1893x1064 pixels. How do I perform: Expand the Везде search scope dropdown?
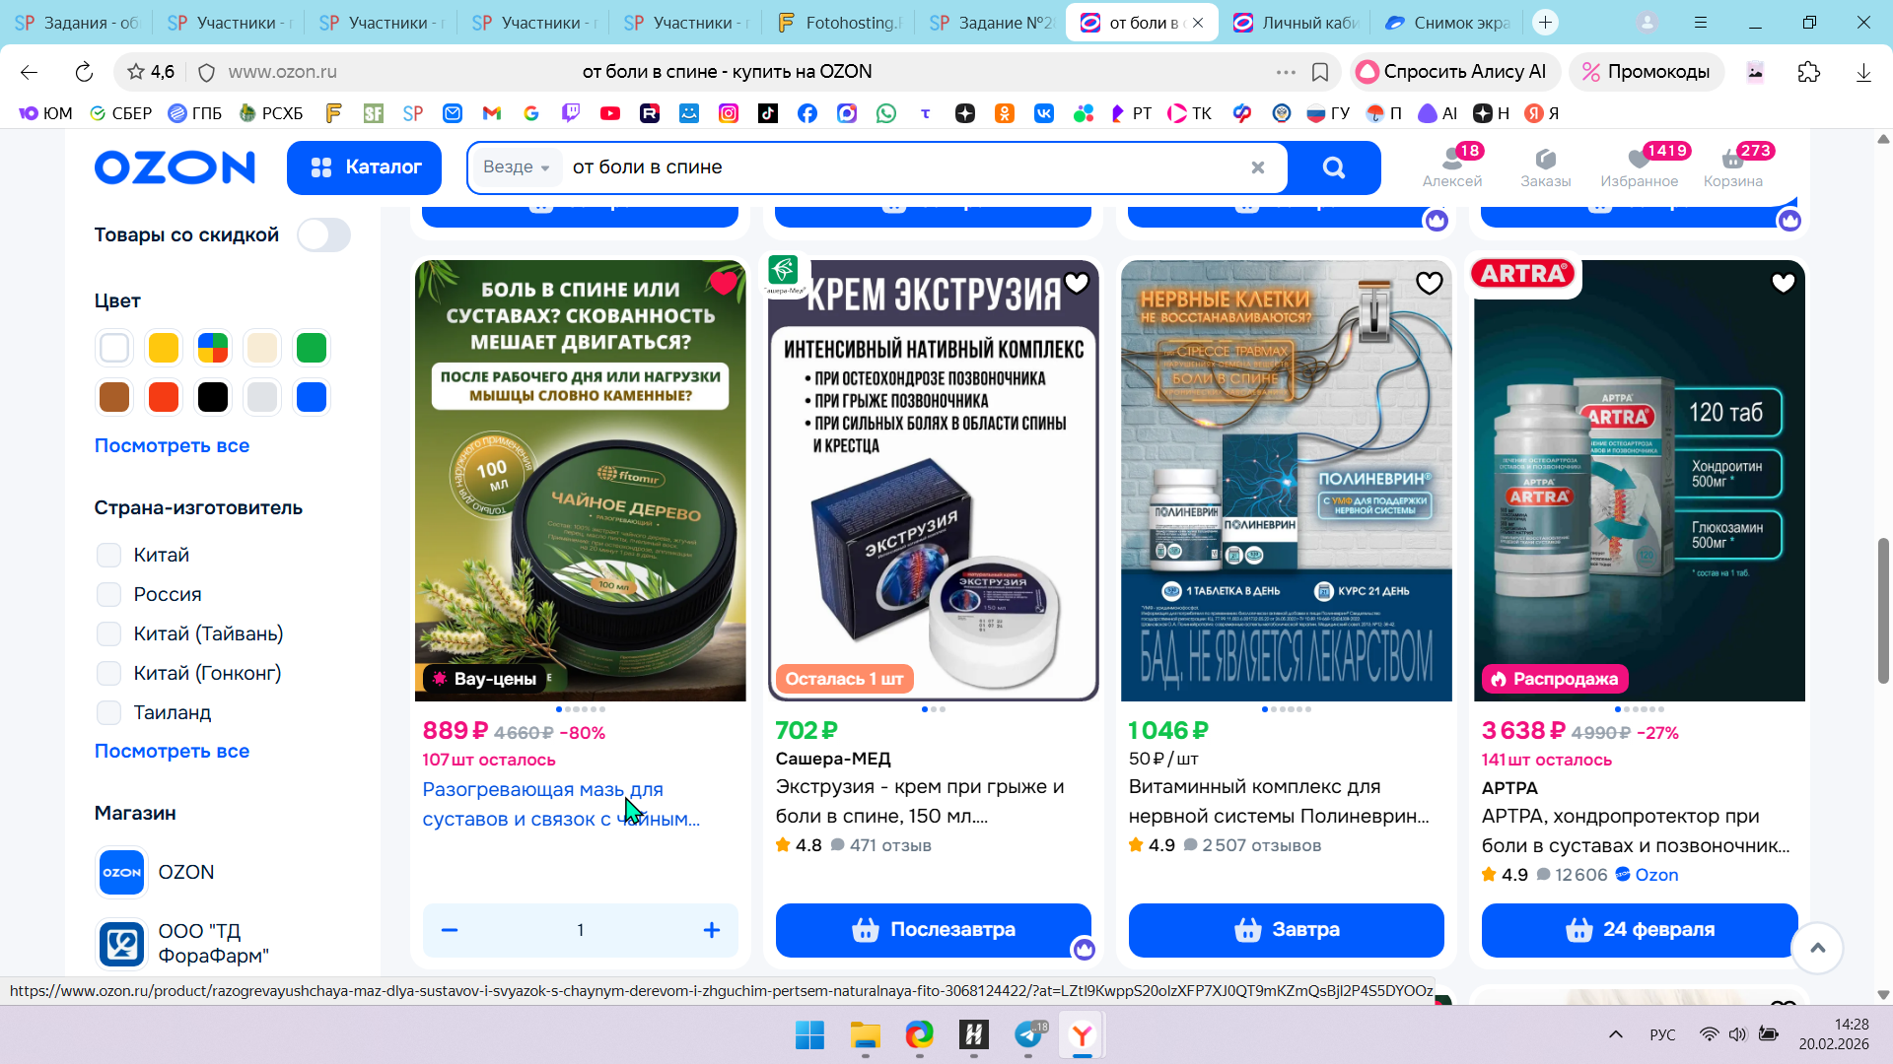pyautogui.click(x=516, y=167)
